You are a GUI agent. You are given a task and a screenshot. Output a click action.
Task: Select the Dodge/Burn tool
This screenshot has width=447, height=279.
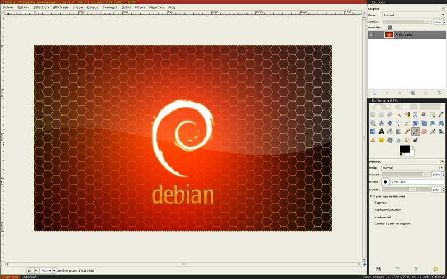(415, 140)
